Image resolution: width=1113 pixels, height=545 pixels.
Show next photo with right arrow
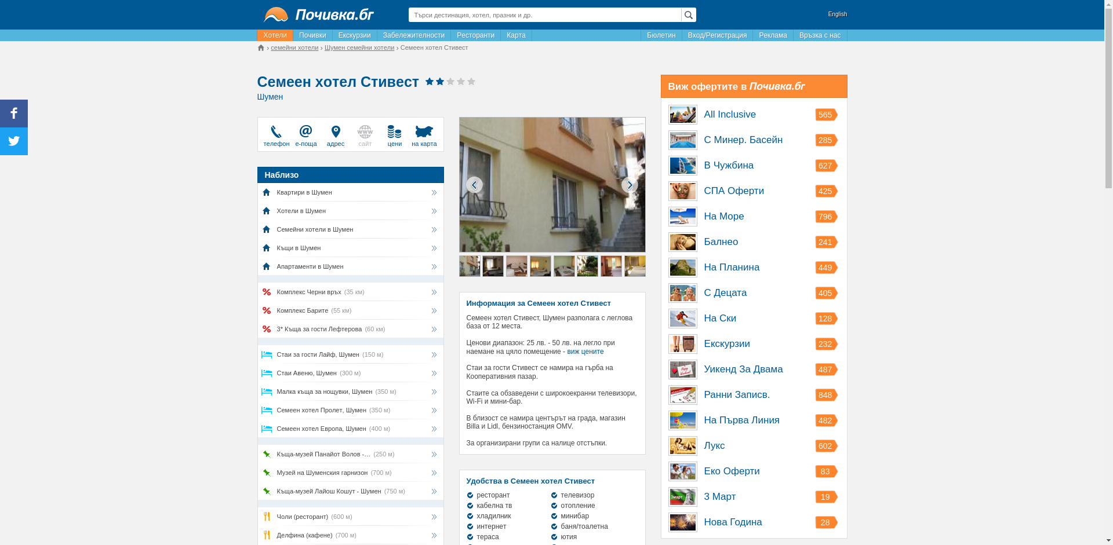[x=629, y=185]
